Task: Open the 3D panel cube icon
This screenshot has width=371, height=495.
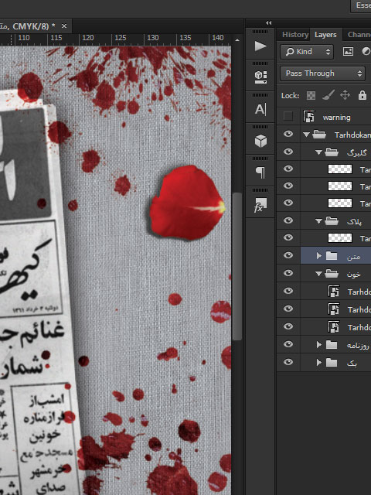Action: click(x=260, y=141)
